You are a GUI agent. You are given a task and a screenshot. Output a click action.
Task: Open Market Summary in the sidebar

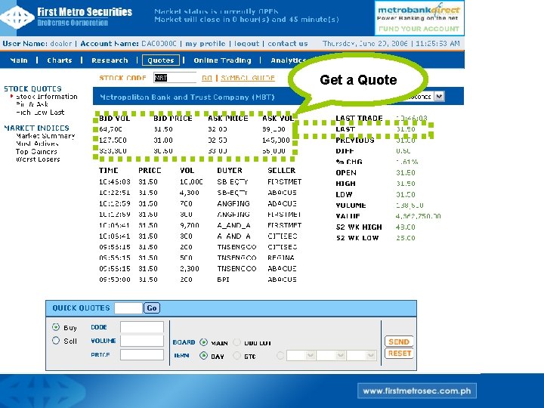click(45, 136)
